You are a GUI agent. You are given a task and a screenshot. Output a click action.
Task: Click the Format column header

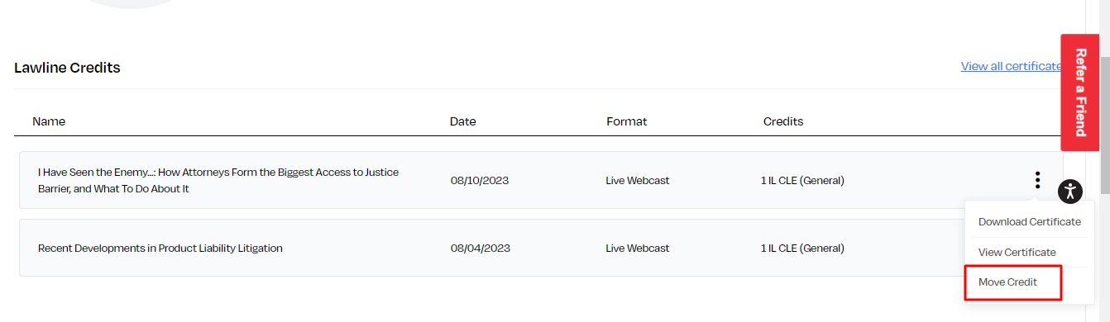click(627, 121)
